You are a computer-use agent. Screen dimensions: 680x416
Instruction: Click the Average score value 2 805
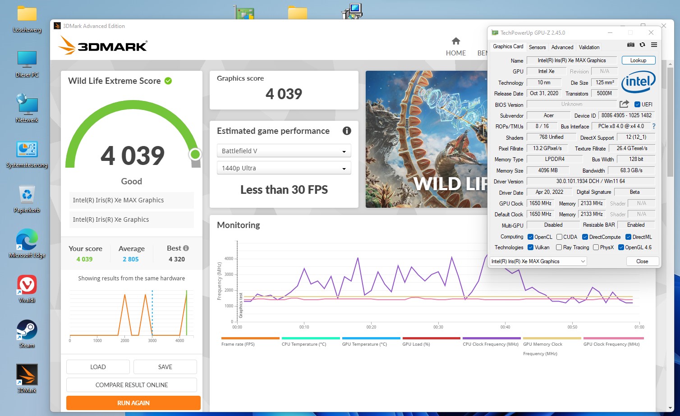[x=131, y=259]
